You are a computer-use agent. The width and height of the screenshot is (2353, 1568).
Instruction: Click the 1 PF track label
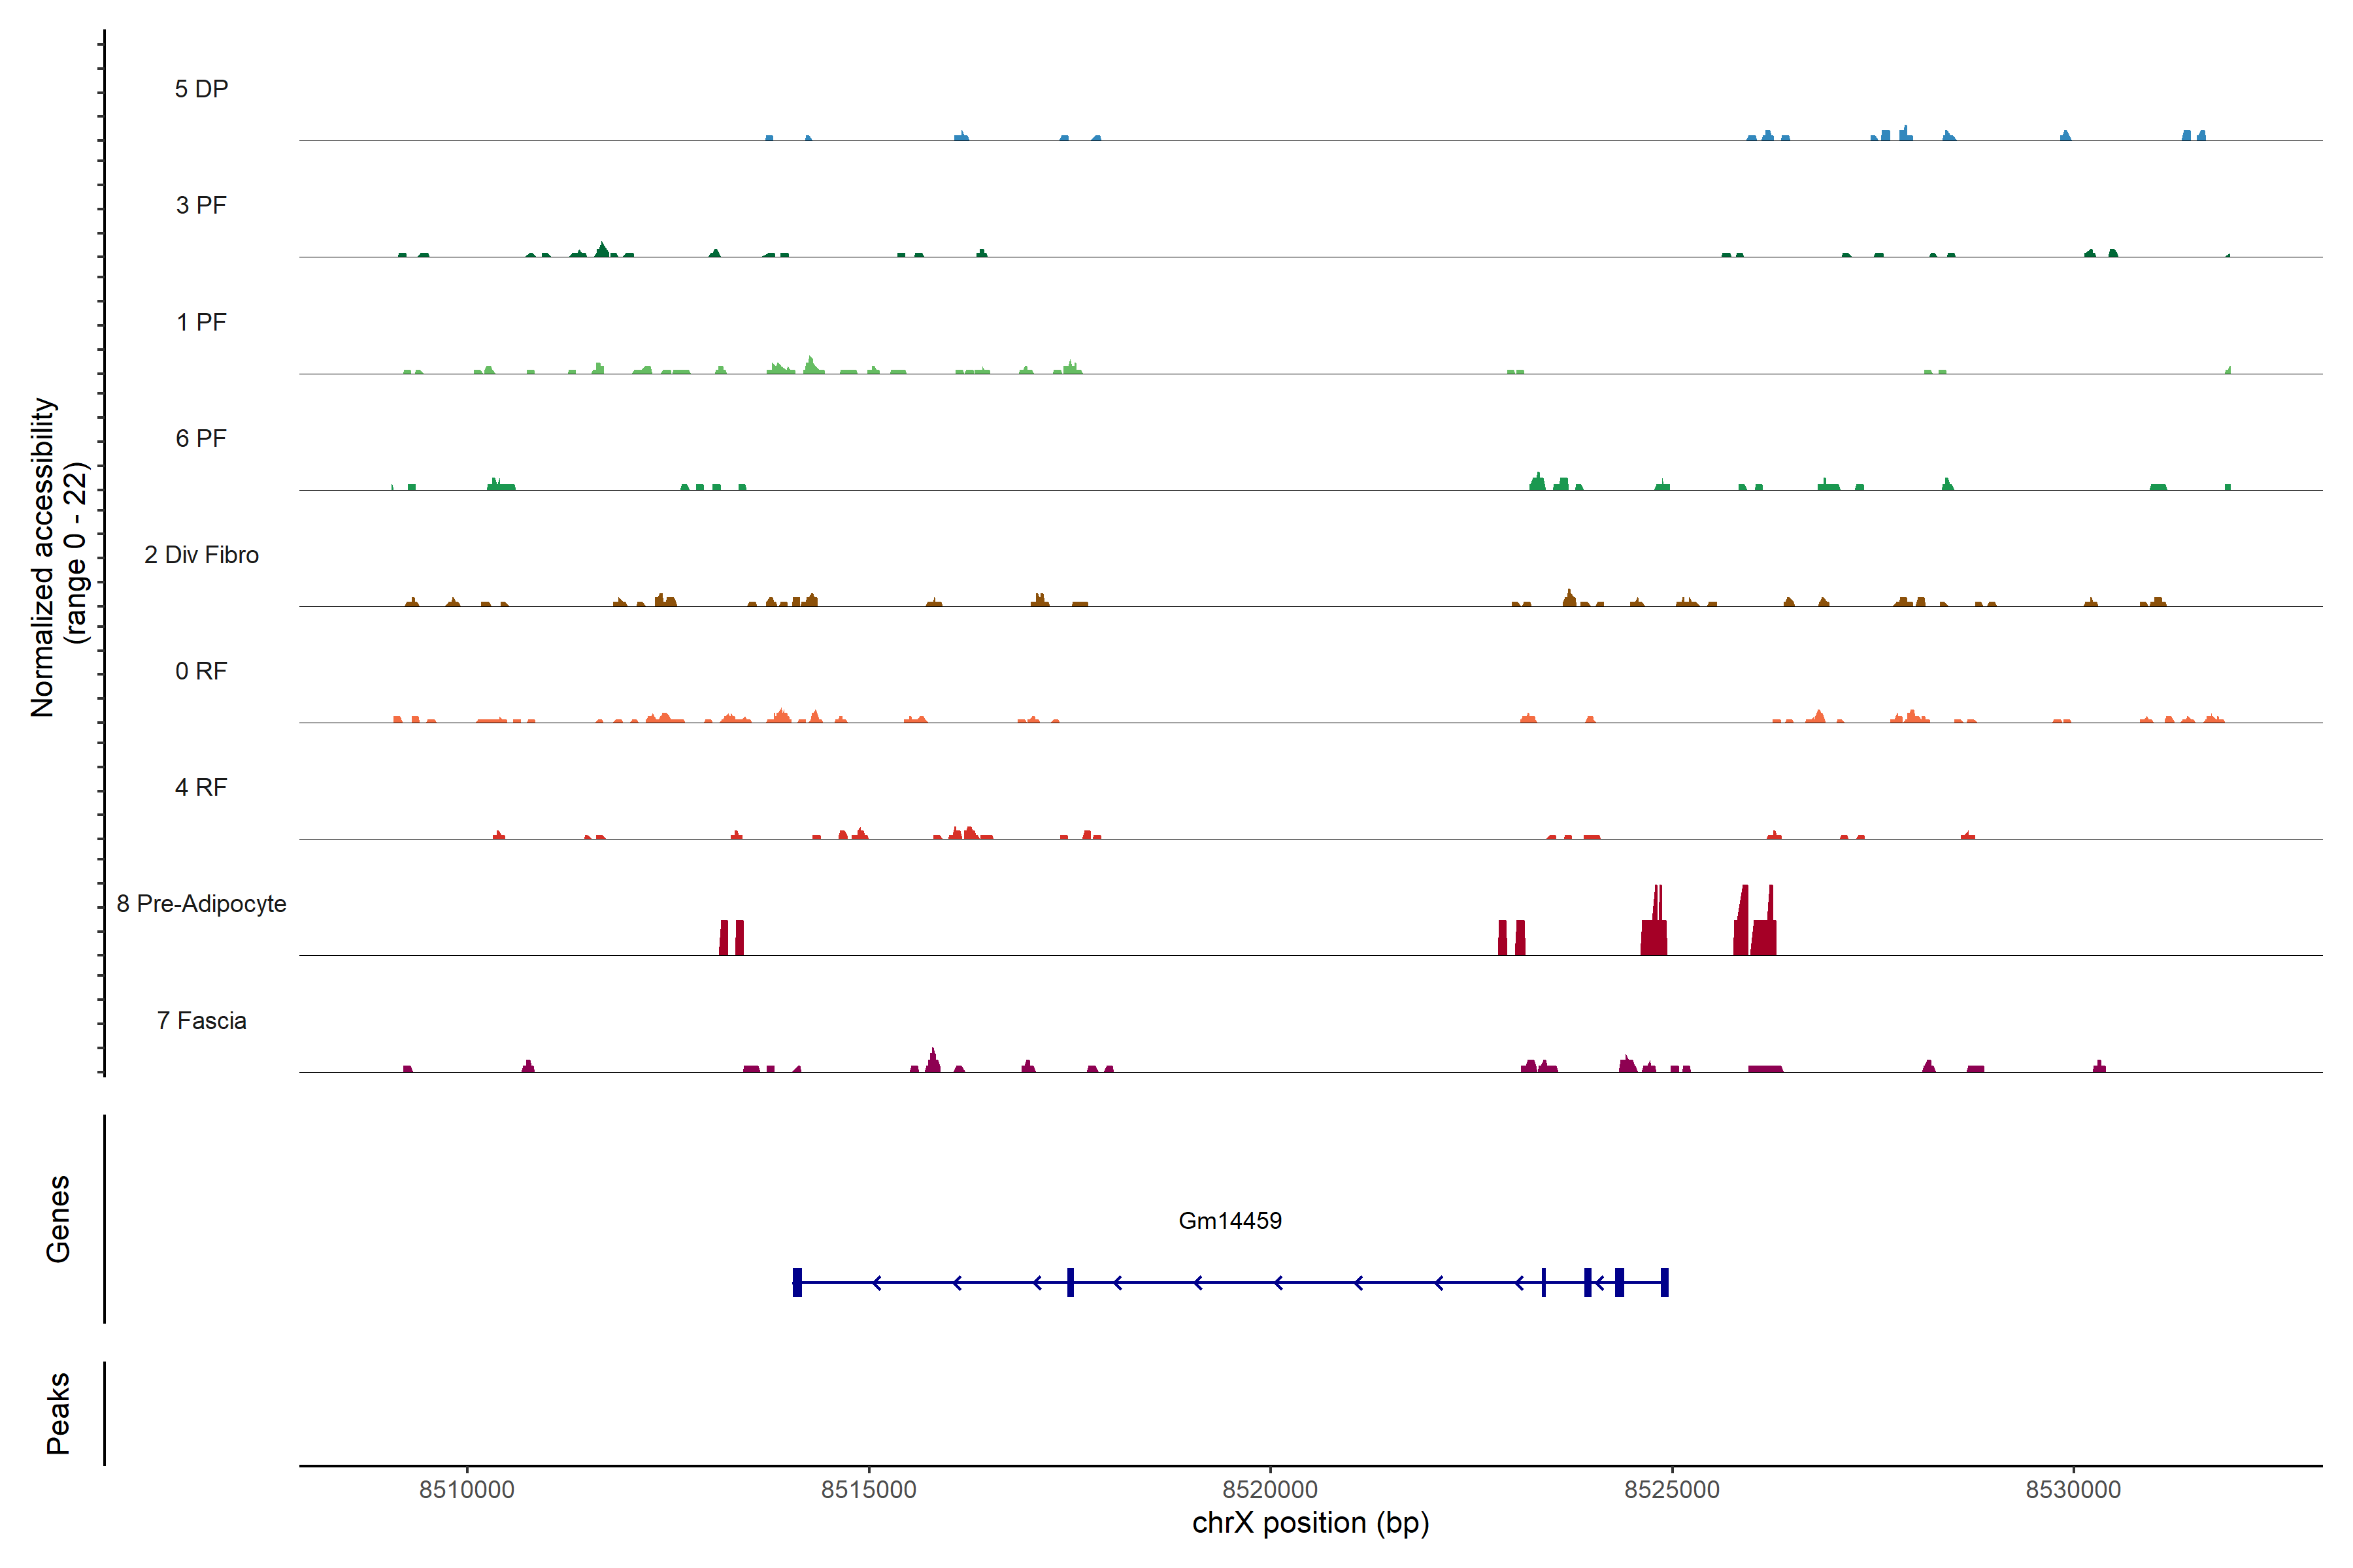[x=201, y=322]
